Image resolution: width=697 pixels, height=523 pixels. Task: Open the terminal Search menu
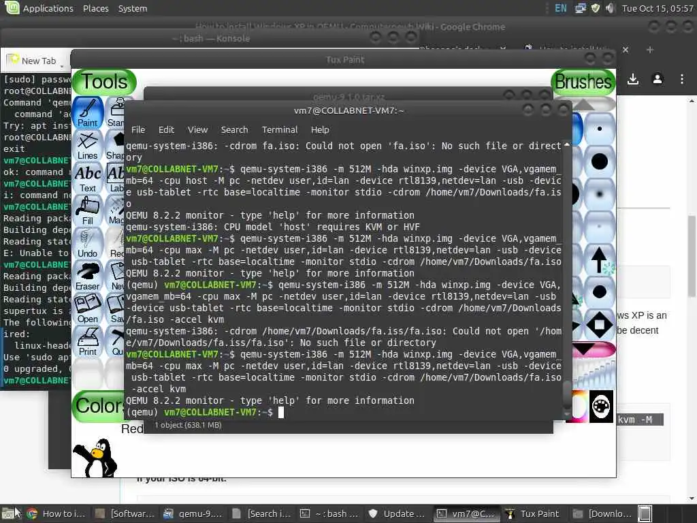tap(234, 130)
